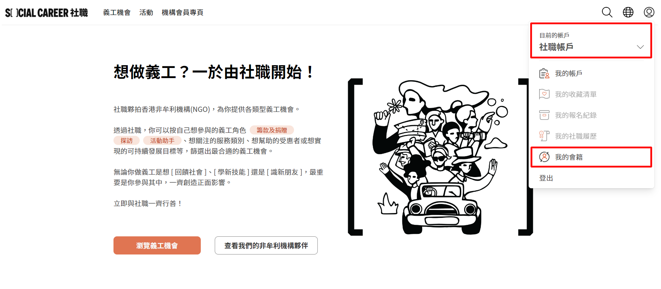Click the 我的社職履歷 resume icon
661x289 pixels.
click(544, 136)
